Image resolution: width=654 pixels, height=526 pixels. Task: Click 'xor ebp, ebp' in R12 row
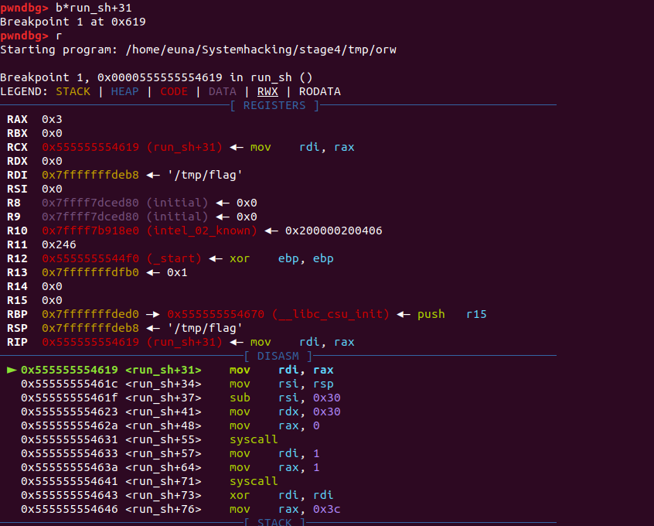pos(281,259)
